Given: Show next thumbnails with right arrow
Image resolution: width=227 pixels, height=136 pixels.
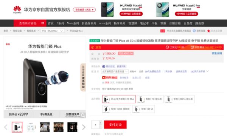Looking at the screenshot, I should [84, 127].
